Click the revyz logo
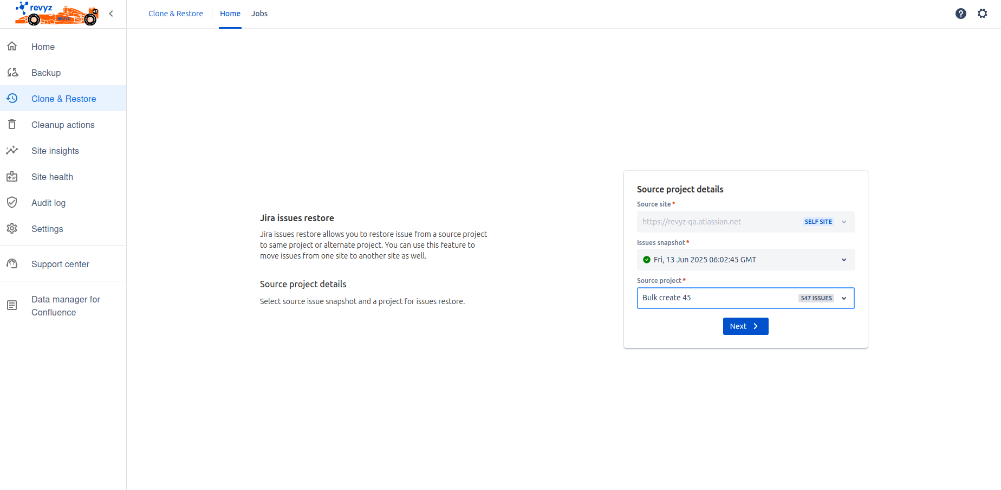 tap(56, 14)
